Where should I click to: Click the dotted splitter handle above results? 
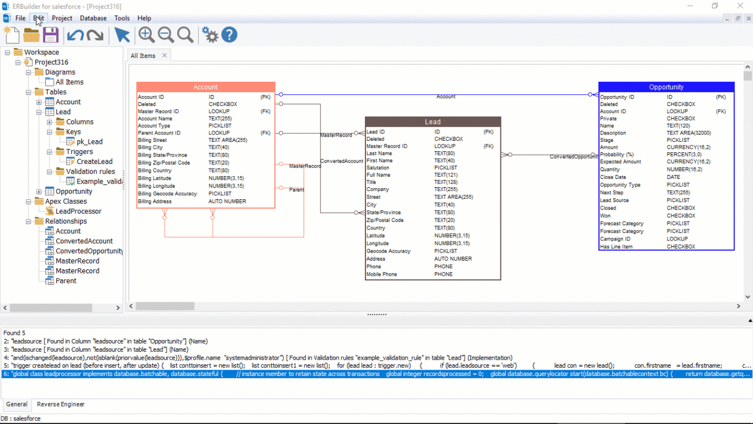click(x=376, y=315)
